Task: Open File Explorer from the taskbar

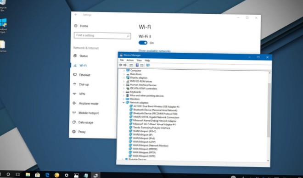Action: click(x=28, y=175)
